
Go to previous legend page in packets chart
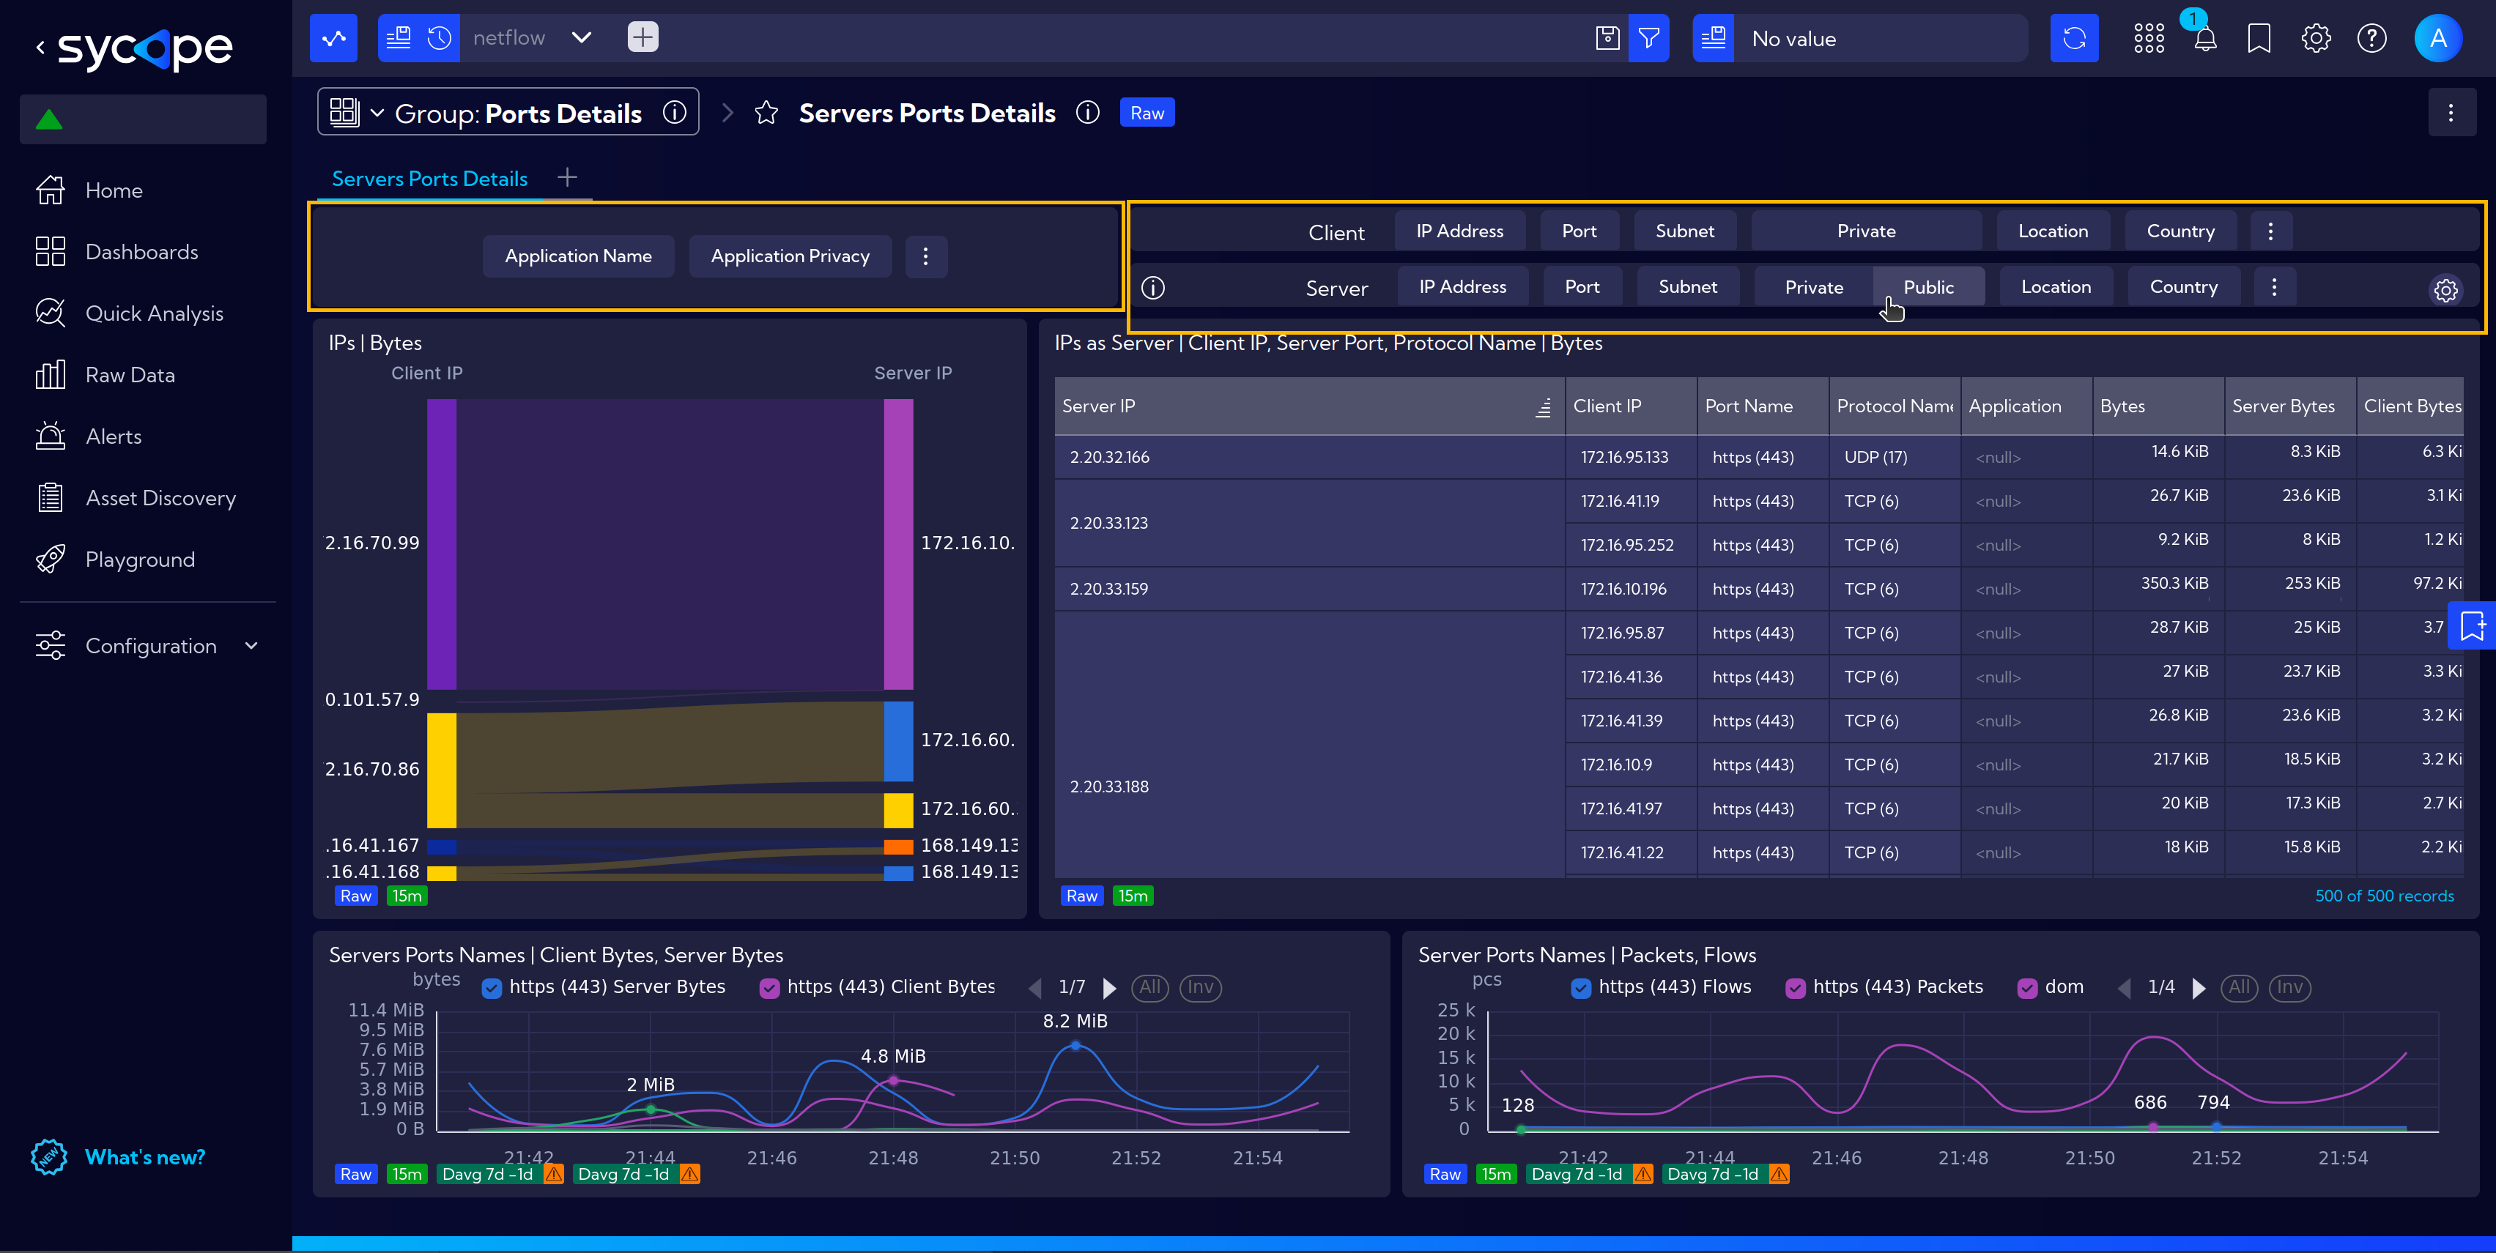point(2124,988)
